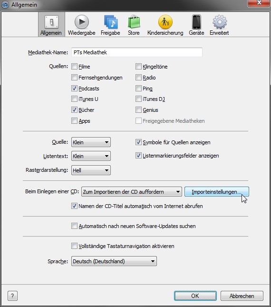The width and height of the screenshot is (271, 307).
Task: Open the Geräte iPhone device icon
Action: tap(196, 22)
